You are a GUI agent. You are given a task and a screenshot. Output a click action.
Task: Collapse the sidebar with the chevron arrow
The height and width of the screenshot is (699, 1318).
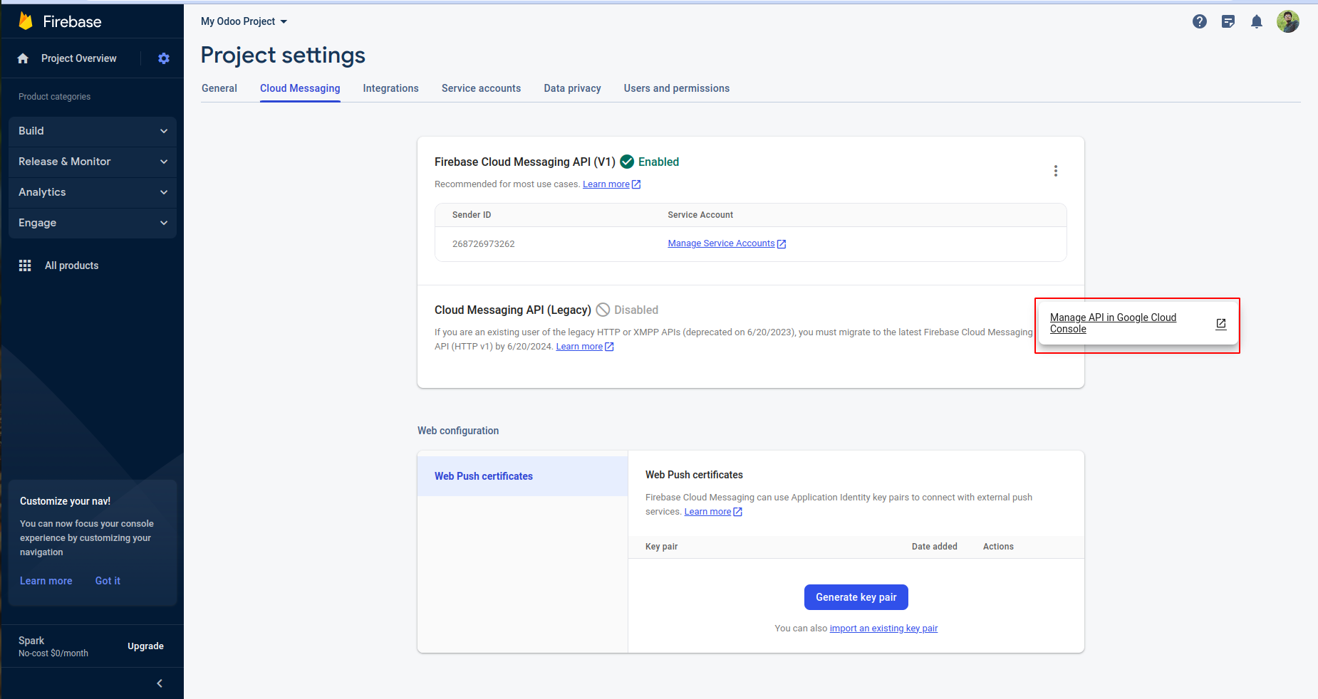160,683
